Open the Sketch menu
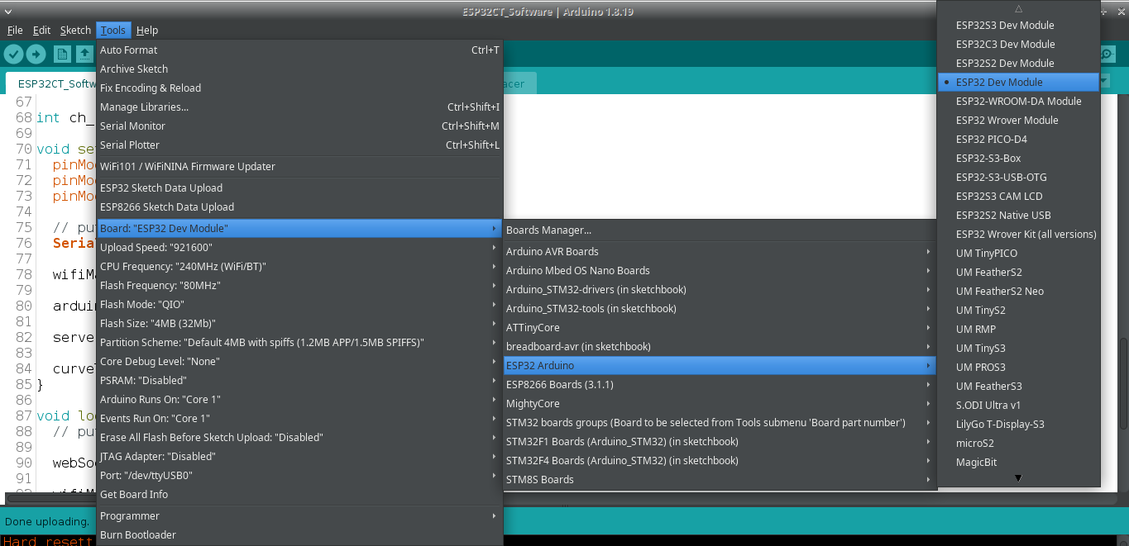The width and height of the screenshot is (1129, 546). (75, 30)
